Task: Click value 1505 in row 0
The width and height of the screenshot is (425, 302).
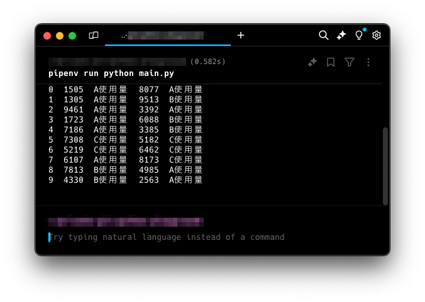Action: click(x=74, y=89)
